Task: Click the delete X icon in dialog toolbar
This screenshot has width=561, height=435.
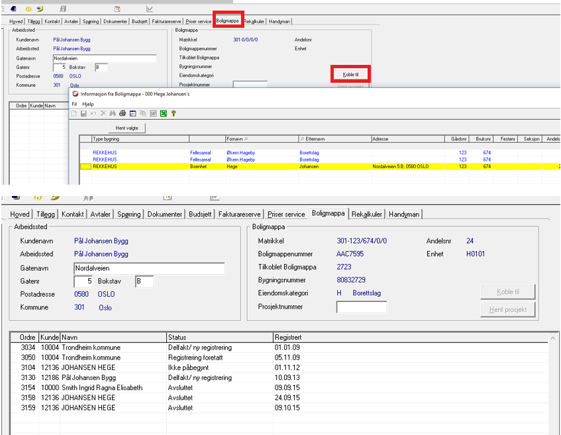Action: (x=103, y=114)
